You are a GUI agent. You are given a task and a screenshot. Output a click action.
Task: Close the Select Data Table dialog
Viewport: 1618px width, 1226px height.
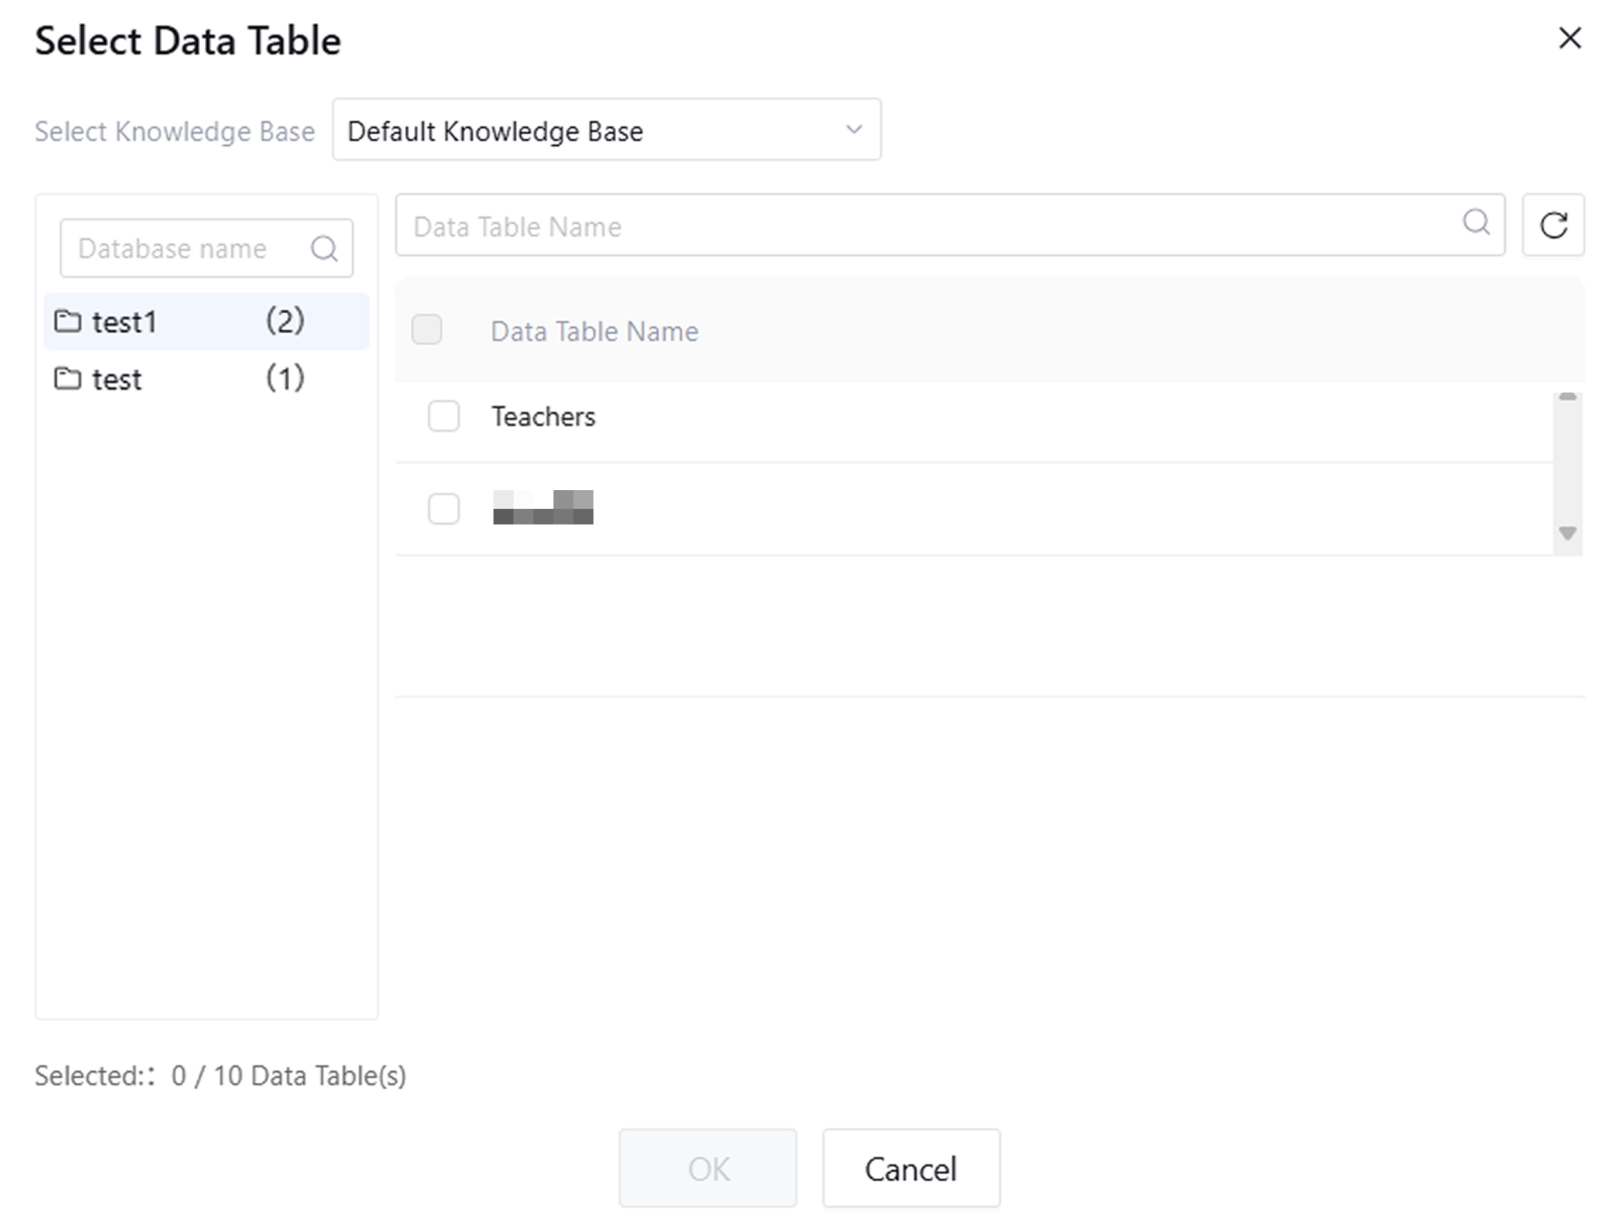pos(1569,38)
